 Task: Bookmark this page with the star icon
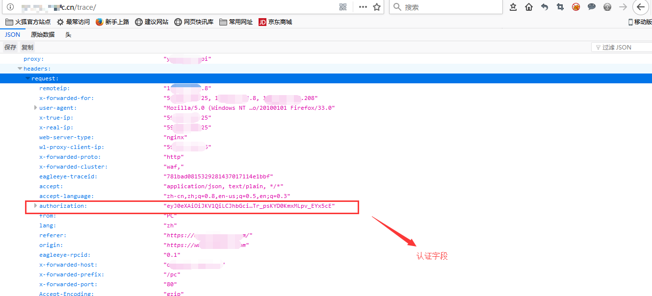(x=377, y=7)
